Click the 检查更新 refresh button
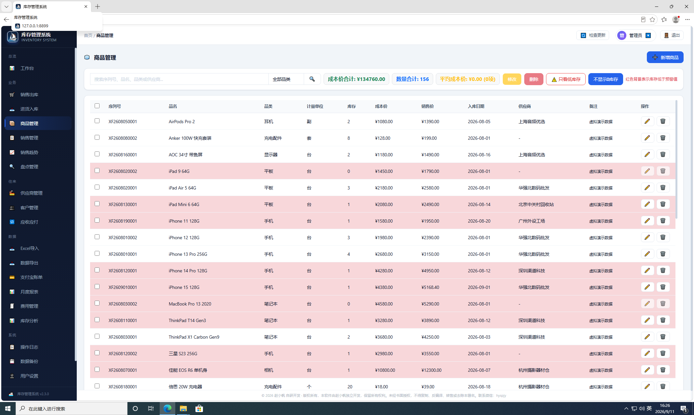The height and width of the screenshot is (415, 694). [593, 35]
